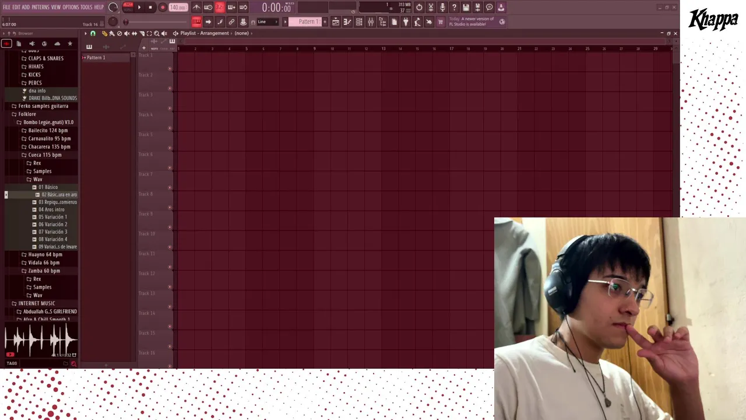The height and width of the screenshot is (420, 746).
Task: Select the Paint brush tool in Playlist
Action: tap(112, 33)
